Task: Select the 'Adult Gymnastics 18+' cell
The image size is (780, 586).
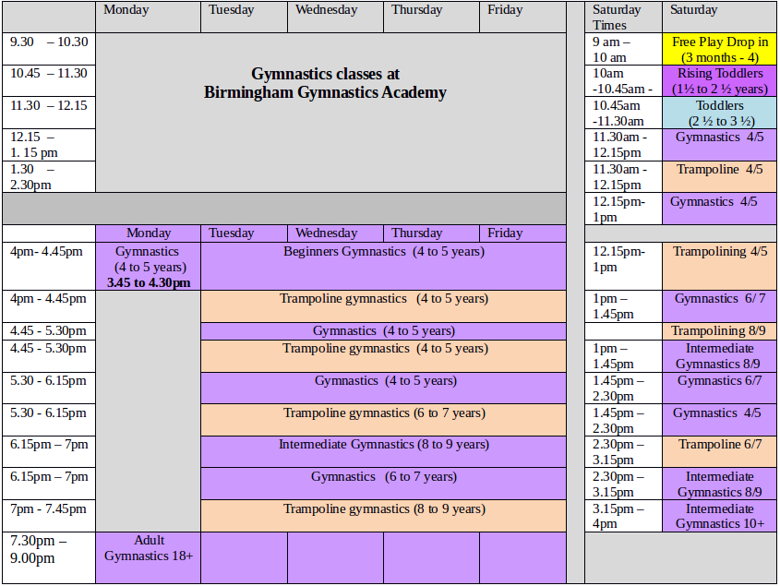Action: (x=149, y=557)
